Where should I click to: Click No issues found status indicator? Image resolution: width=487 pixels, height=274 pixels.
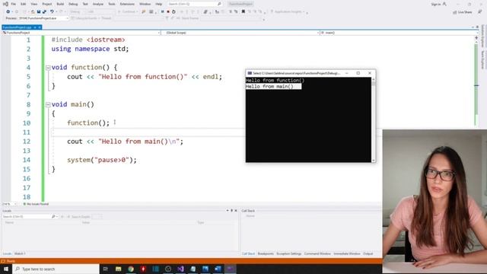(x=36, y=204)
